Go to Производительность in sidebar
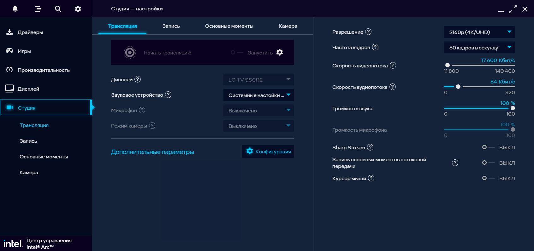The image size is (534, 251). tap(44, 70)
